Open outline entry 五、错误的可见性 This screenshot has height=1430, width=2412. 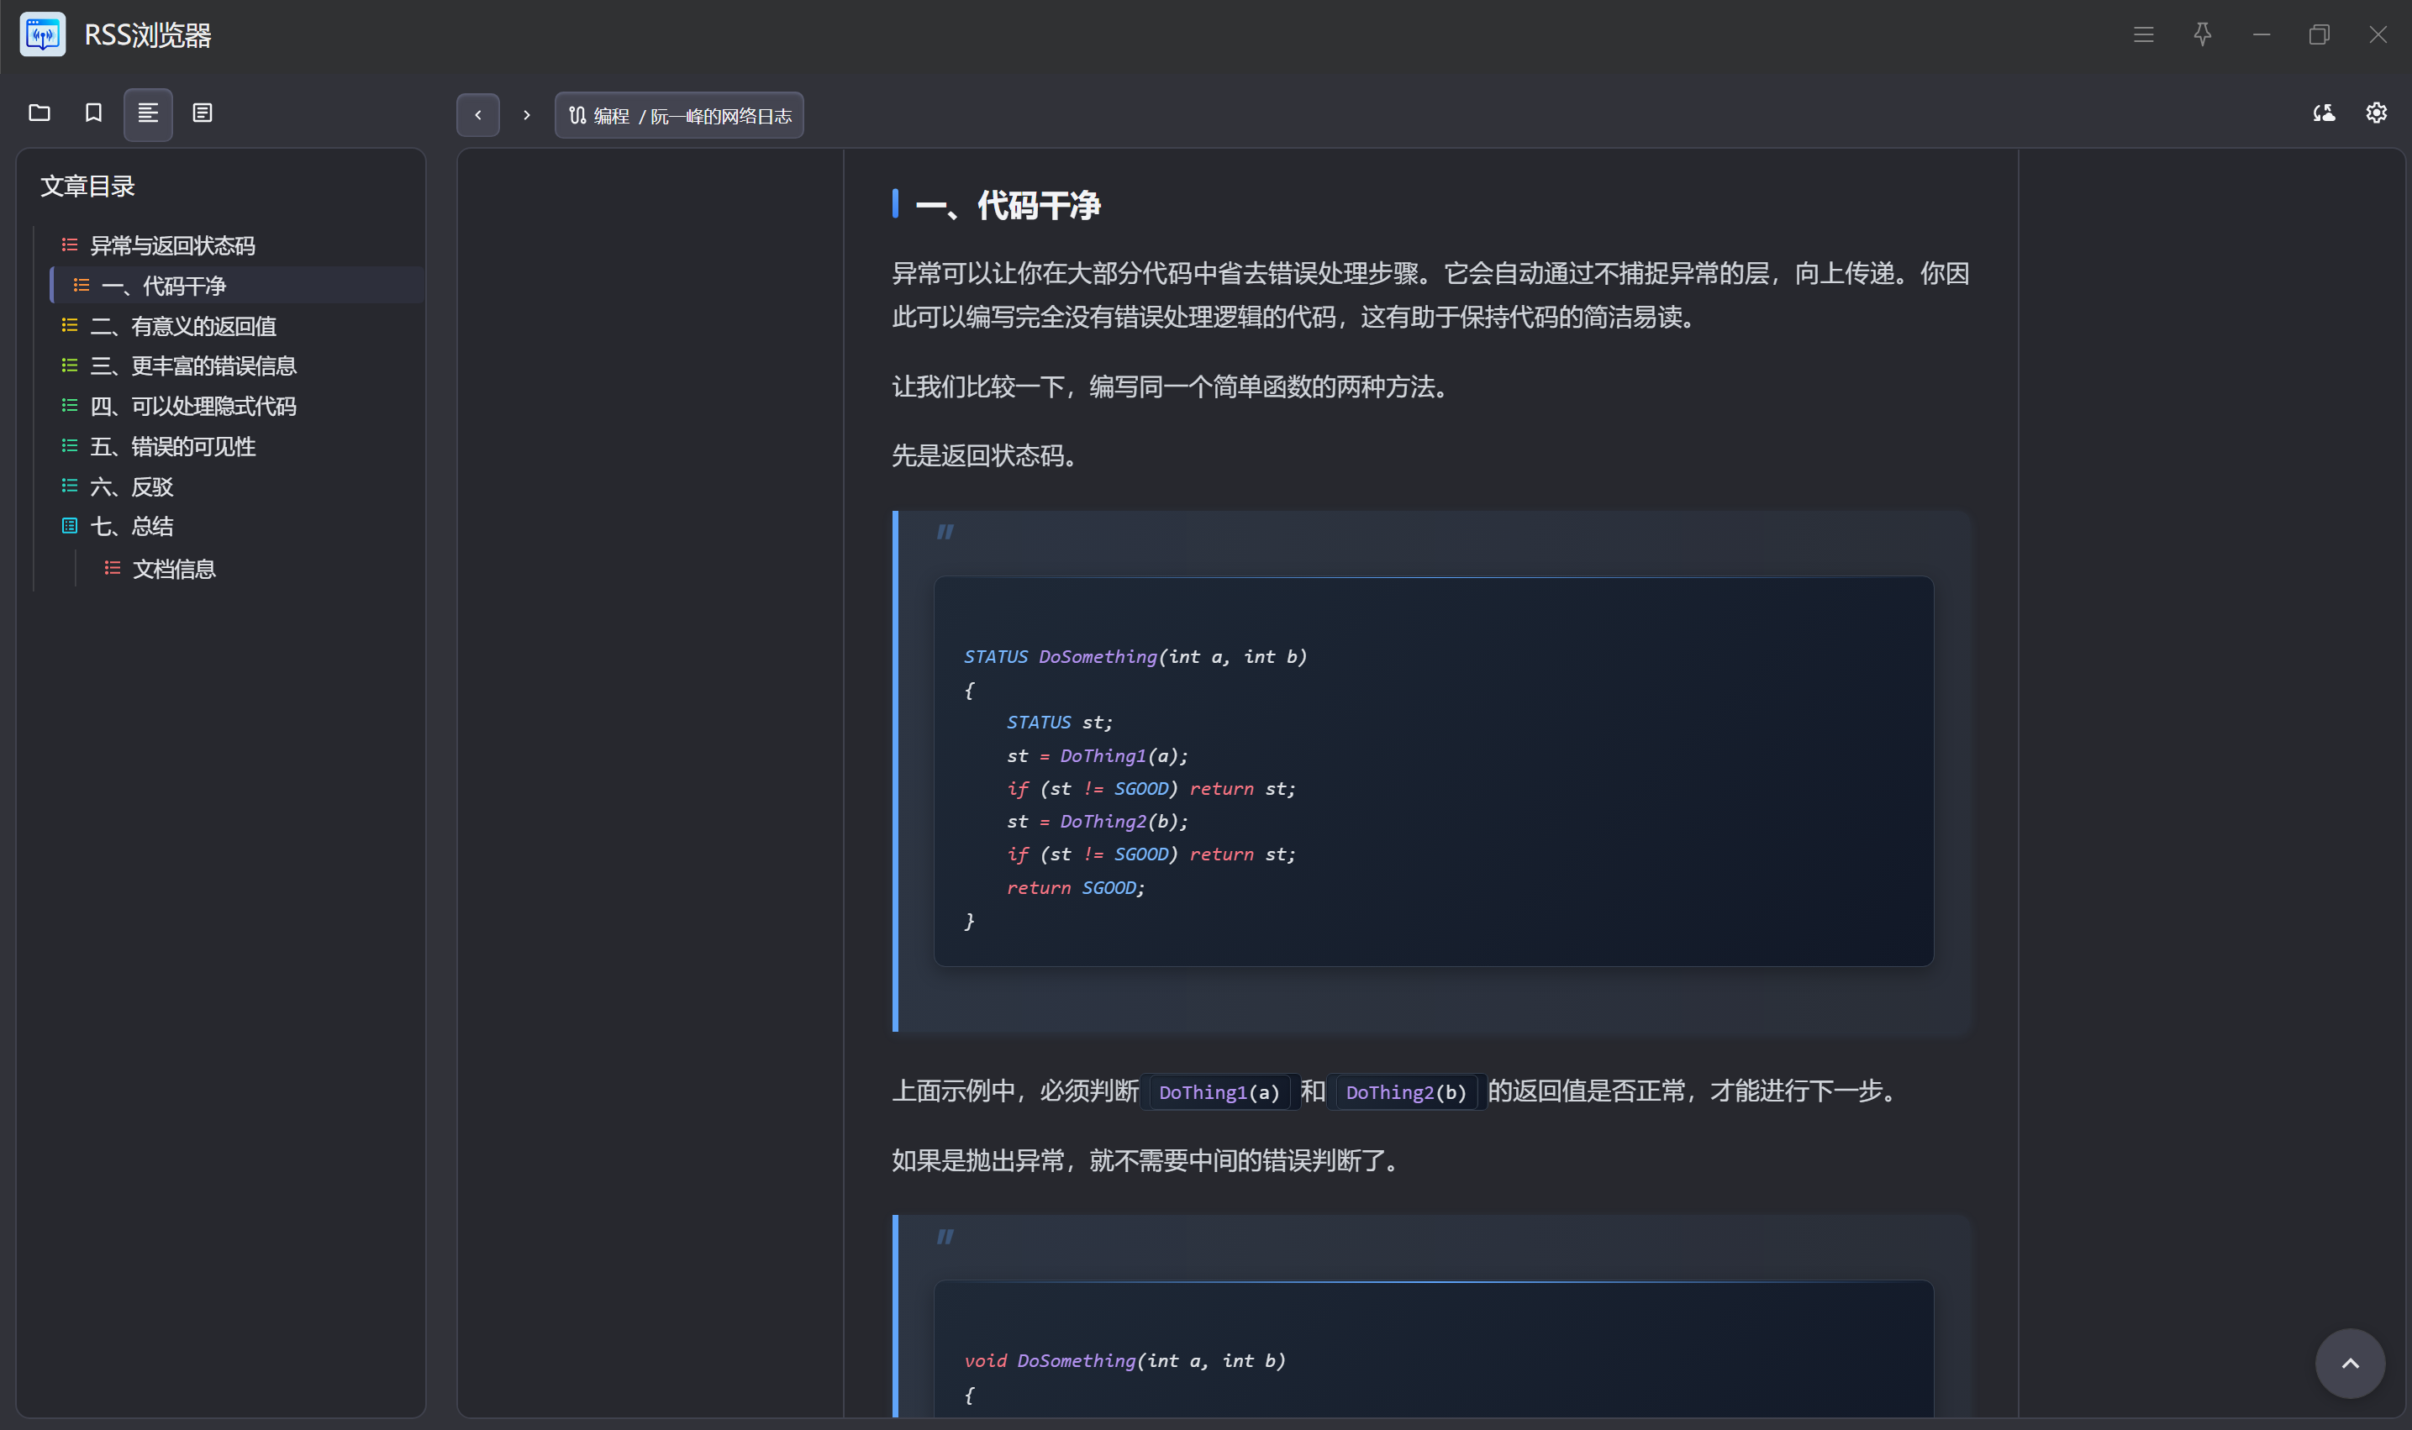click(172, 447)
